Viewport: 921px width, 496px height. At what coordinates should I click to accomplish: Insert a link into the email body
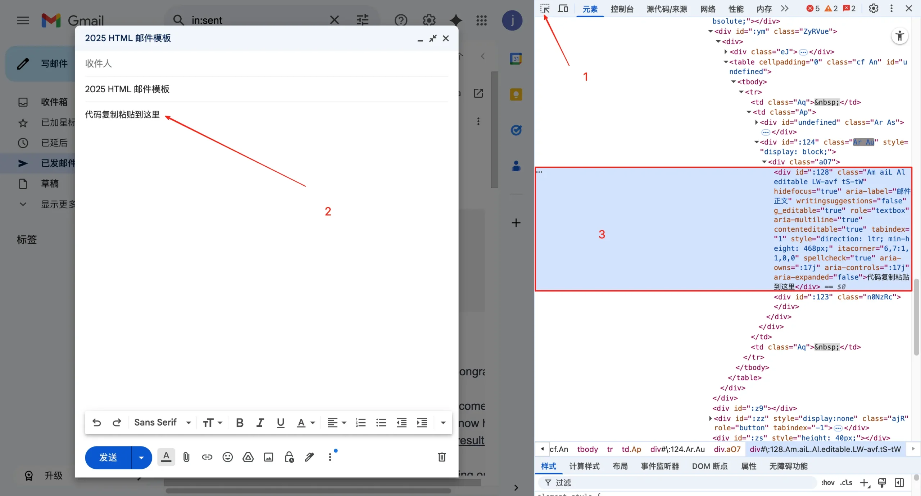(x=207, y=457)
